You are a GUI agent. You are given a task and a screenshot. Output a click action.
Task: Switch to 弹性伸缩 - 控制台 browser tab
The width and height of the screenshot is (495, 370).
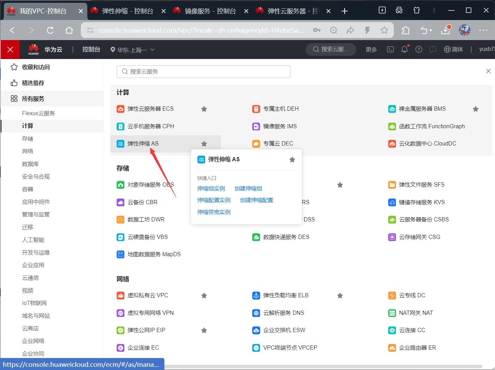coord(128,11)
